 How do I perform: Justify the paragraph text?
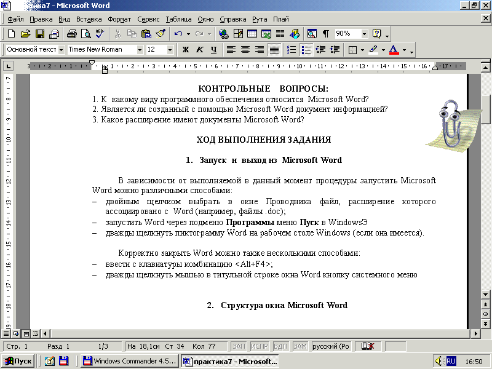(x=274, y=50)
